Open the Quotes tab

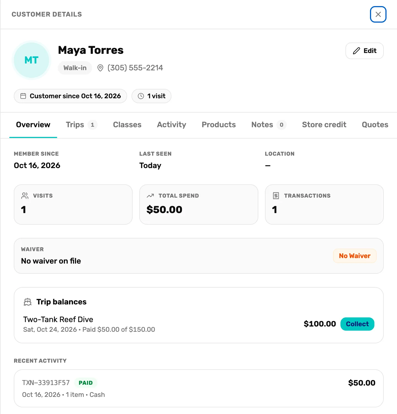[375, 125]
